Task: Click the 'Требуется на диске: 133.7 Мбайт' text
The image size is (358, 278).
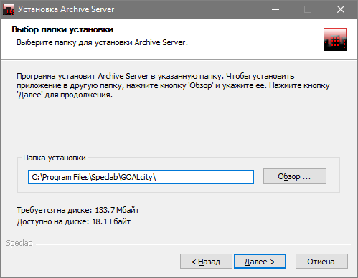Action: [x=78, y=210]
